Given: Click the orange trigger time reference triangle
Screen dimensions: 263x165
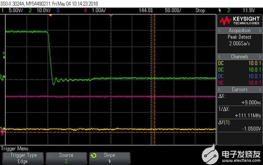Looking at the screenshot, I should pos(50,15).
